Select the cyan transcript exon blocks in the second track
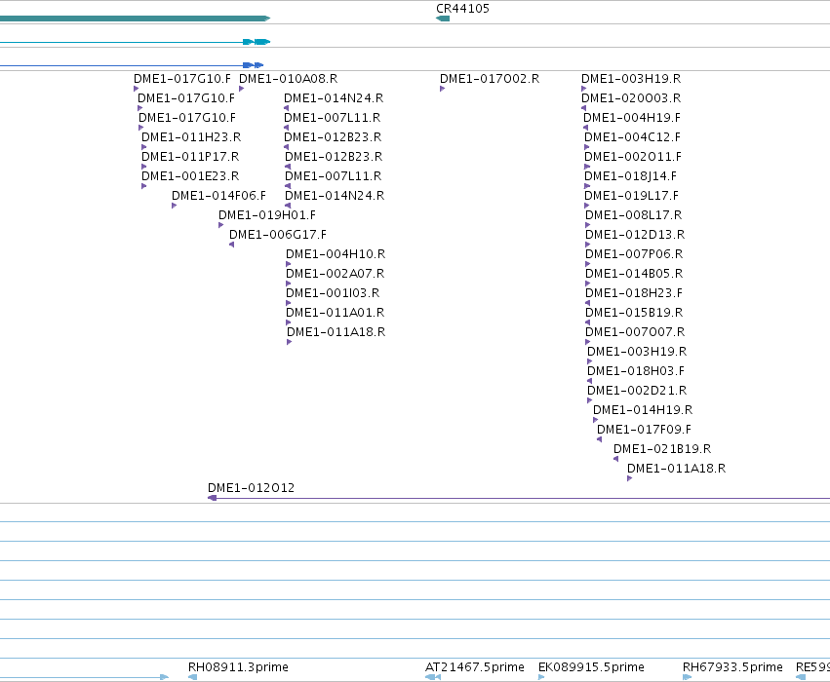 point(257,42)
